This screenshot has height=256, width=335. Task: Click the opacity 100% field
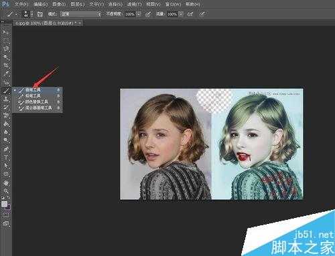coord(130,14)
